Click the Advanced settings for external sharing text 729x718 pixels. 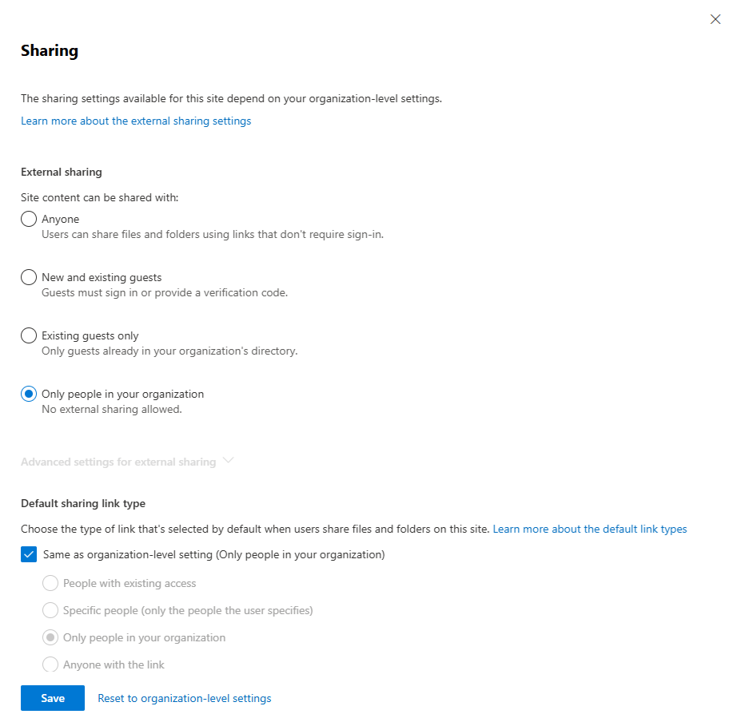coord(118,462)
